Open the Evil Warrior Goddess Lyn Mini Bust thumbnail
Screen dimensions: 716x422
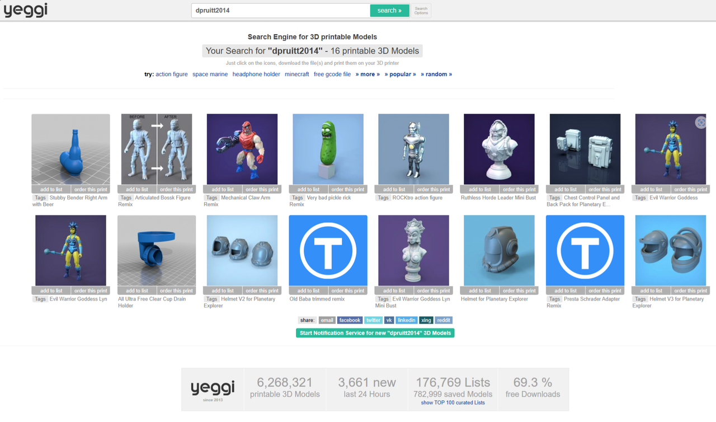pyautogui.click(x=413, y=251)
